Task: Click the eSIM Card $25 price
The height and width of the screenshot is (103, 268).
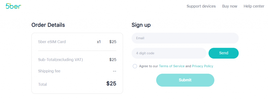Action: click(x=113, y=42)
